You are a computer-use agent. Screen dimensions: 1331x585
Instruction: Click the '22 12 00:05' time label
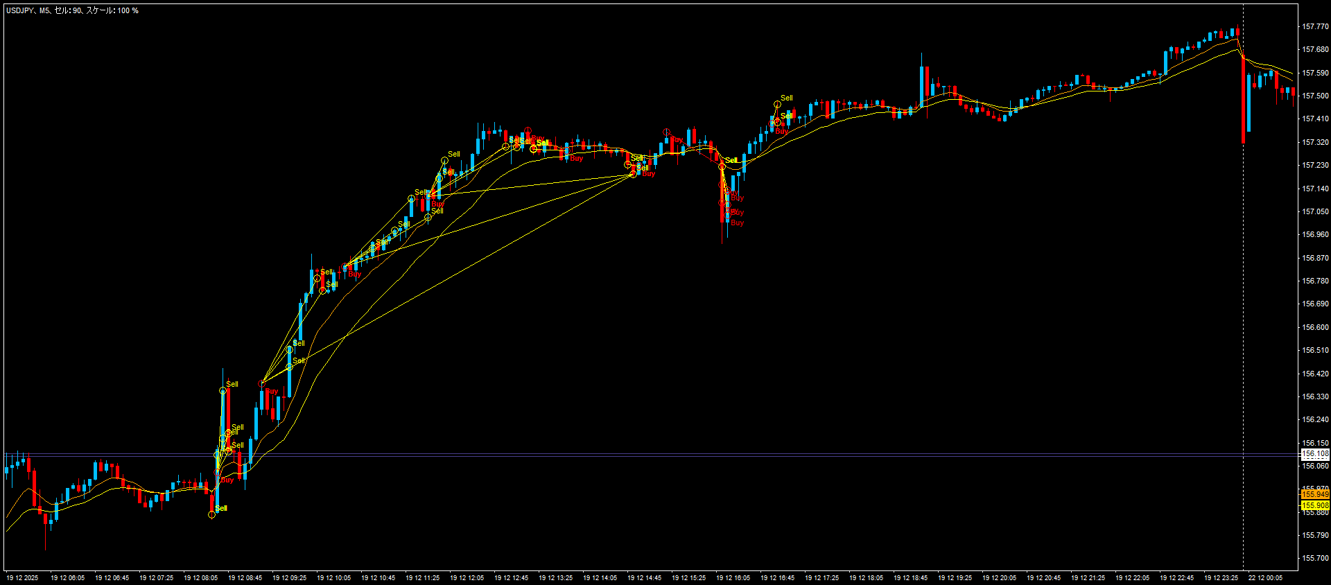pyautogui.click(x=1265, y=577)
